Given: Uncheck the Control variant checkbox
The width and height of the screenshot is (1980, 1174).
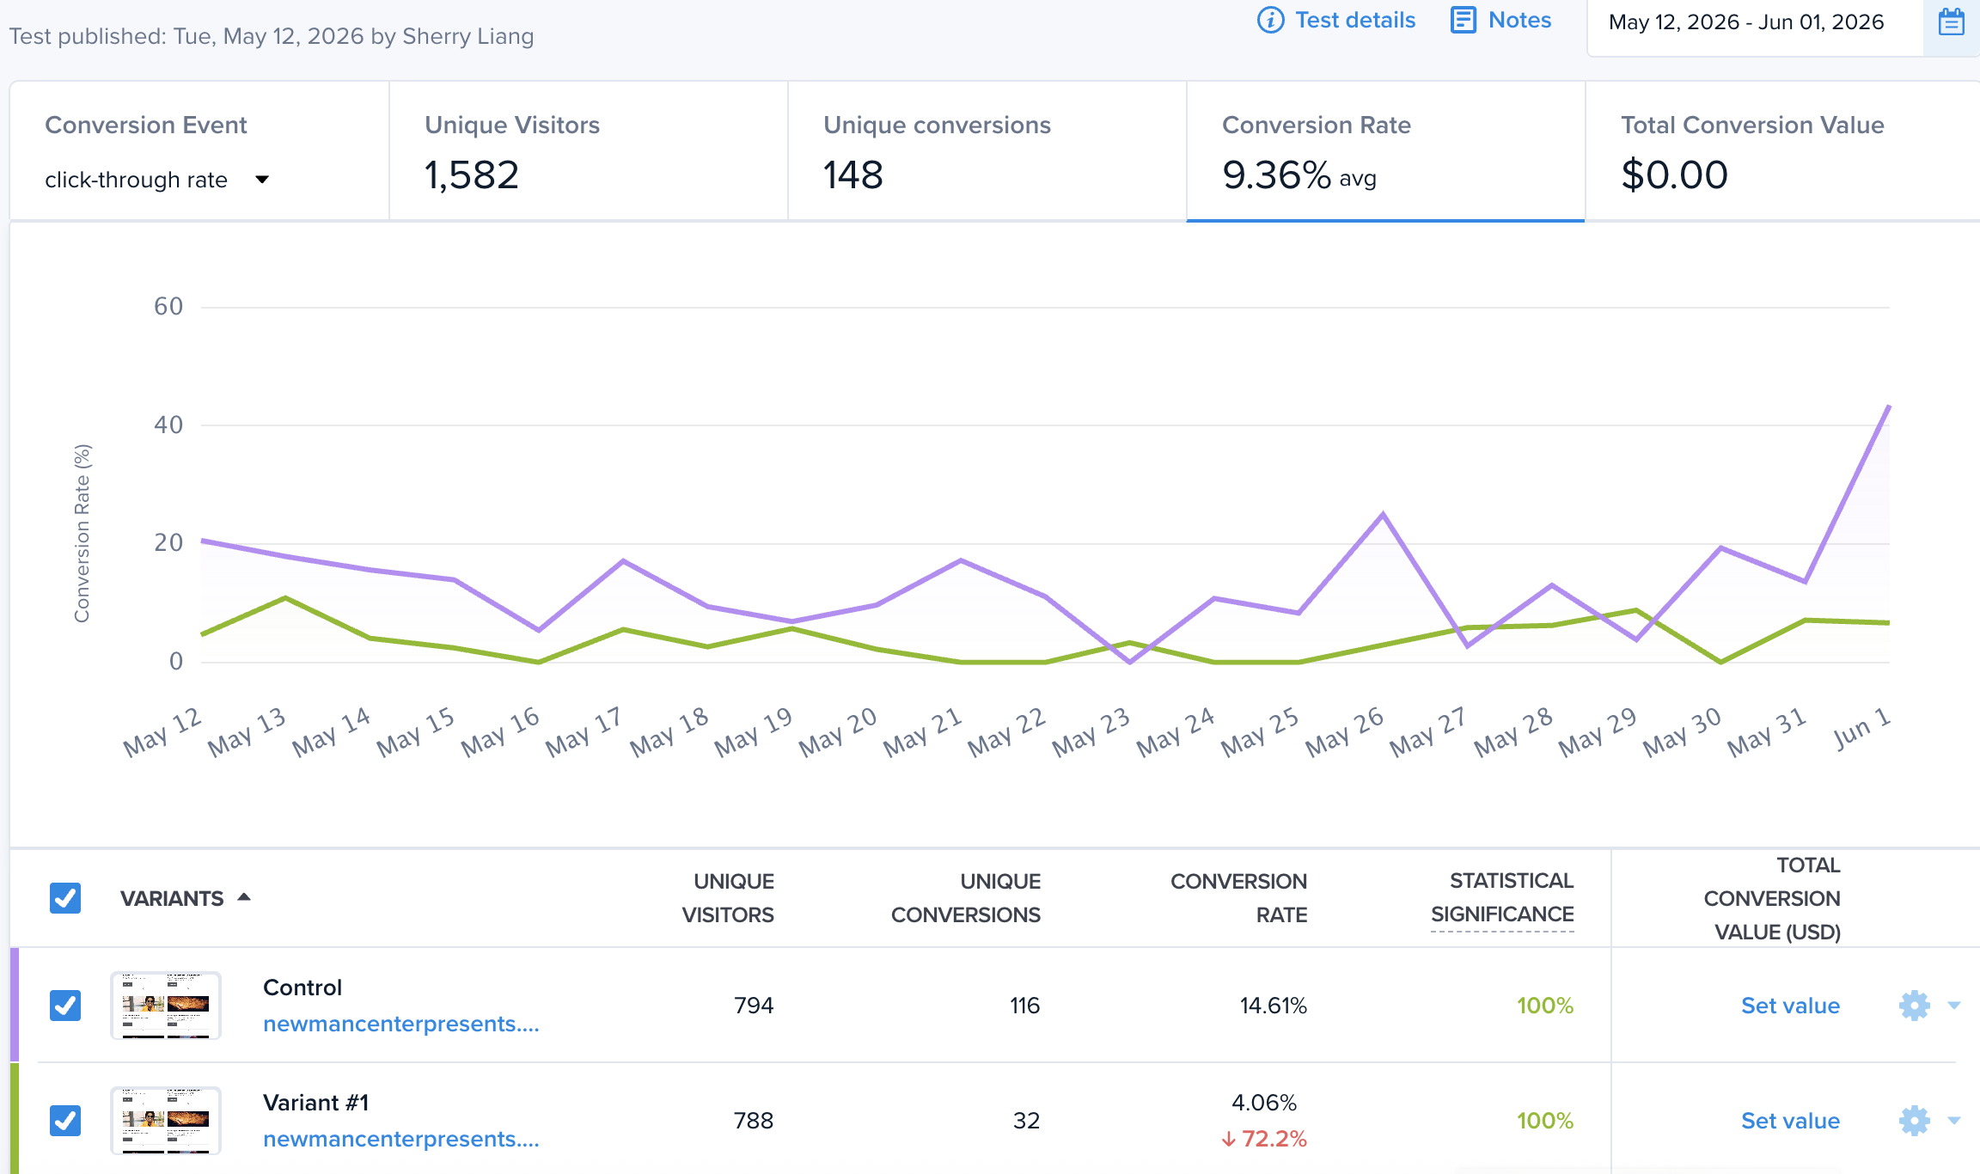Looking at the screenshot, I should (x=65, y=1006).
